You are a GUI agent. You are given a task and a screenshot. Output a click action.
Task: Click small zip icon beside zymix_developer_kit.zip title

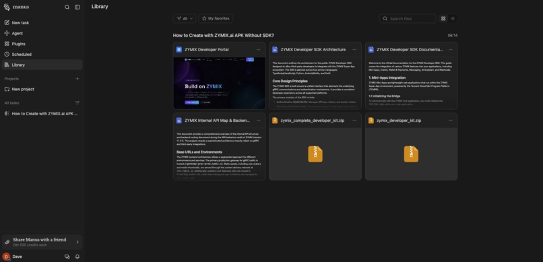[x=371, y=121]
